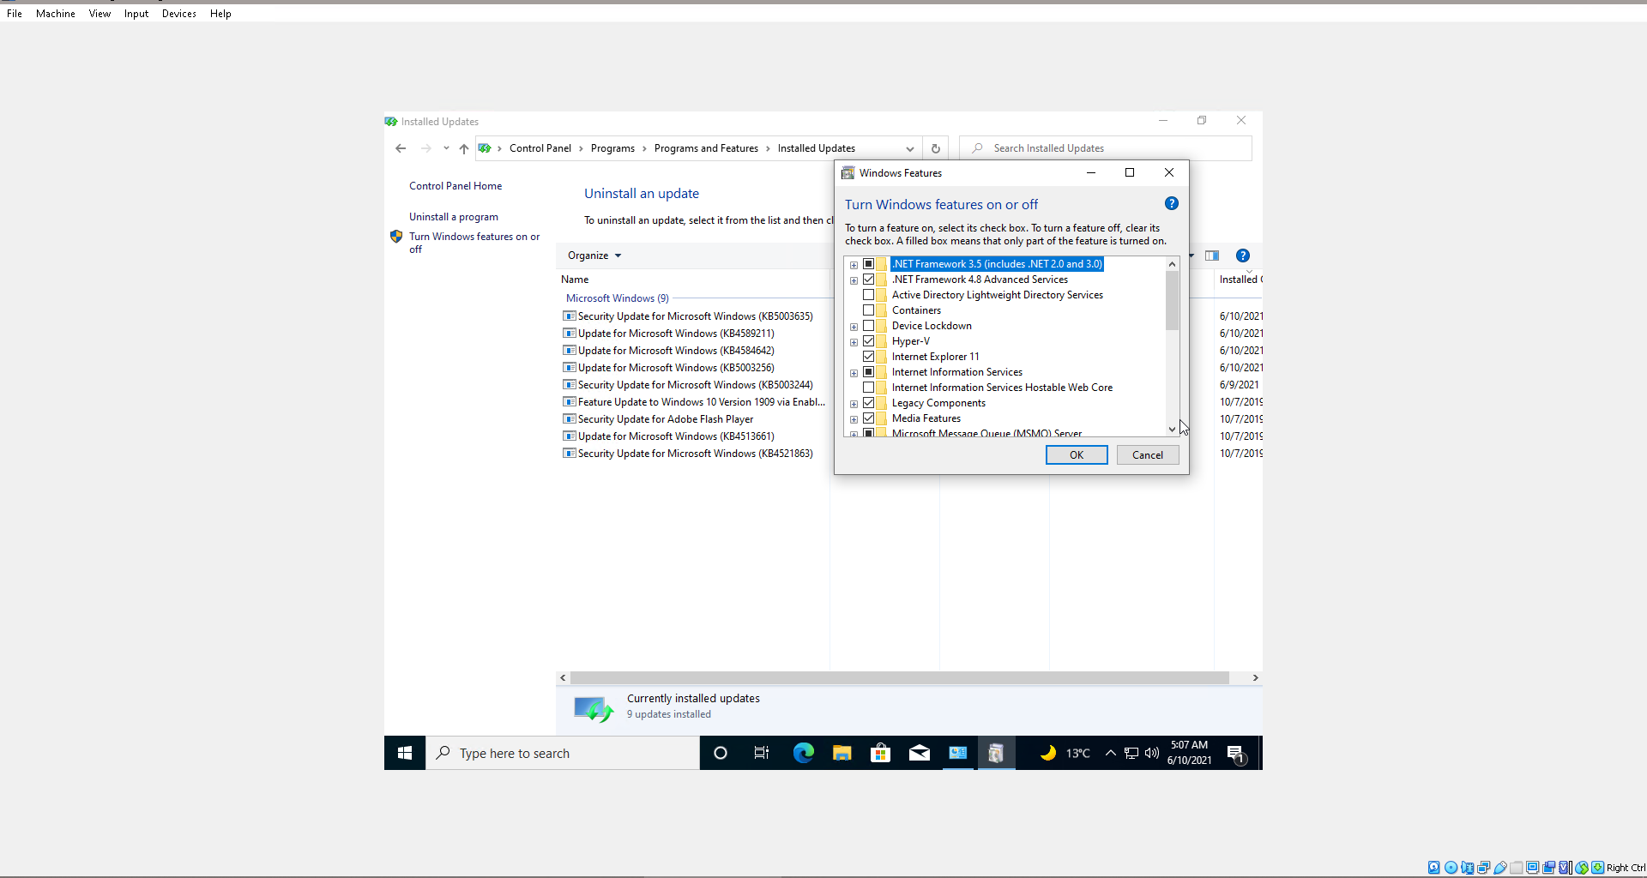Expand Legacy Components tree node
Screen dimensions: 1647x878
click(854, 404)
